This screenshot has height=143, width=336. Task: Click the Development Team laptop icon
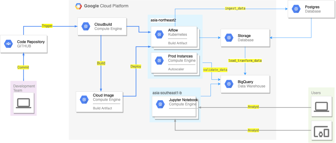point(24,103)
